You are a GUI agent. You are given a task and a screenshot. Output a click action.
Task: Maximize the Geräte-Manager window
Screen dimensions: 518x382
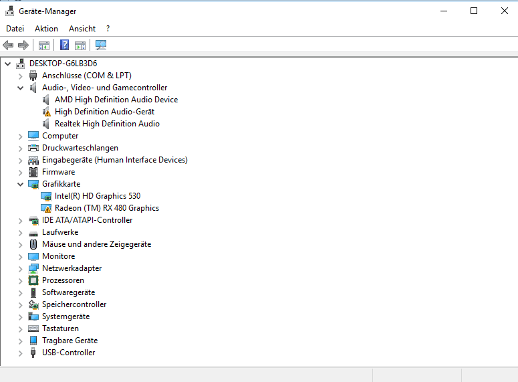(x=474, y=11)
